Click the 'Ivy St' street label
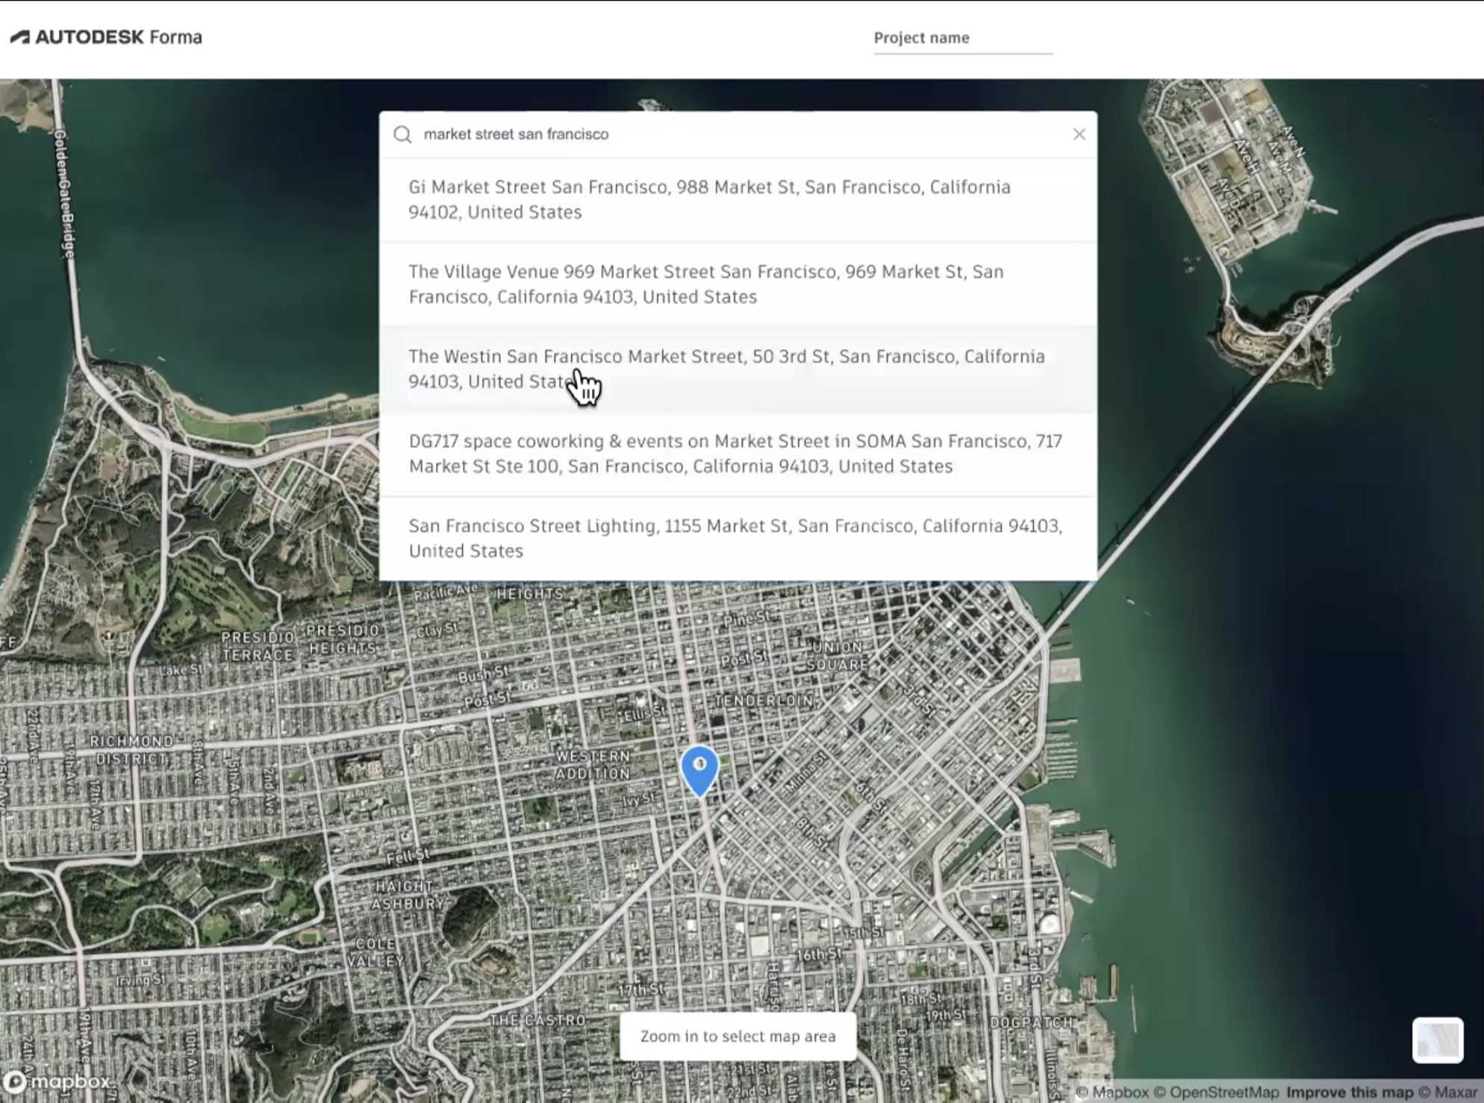Screen dimensions: 1484x1103 click(x=639, y=800)
